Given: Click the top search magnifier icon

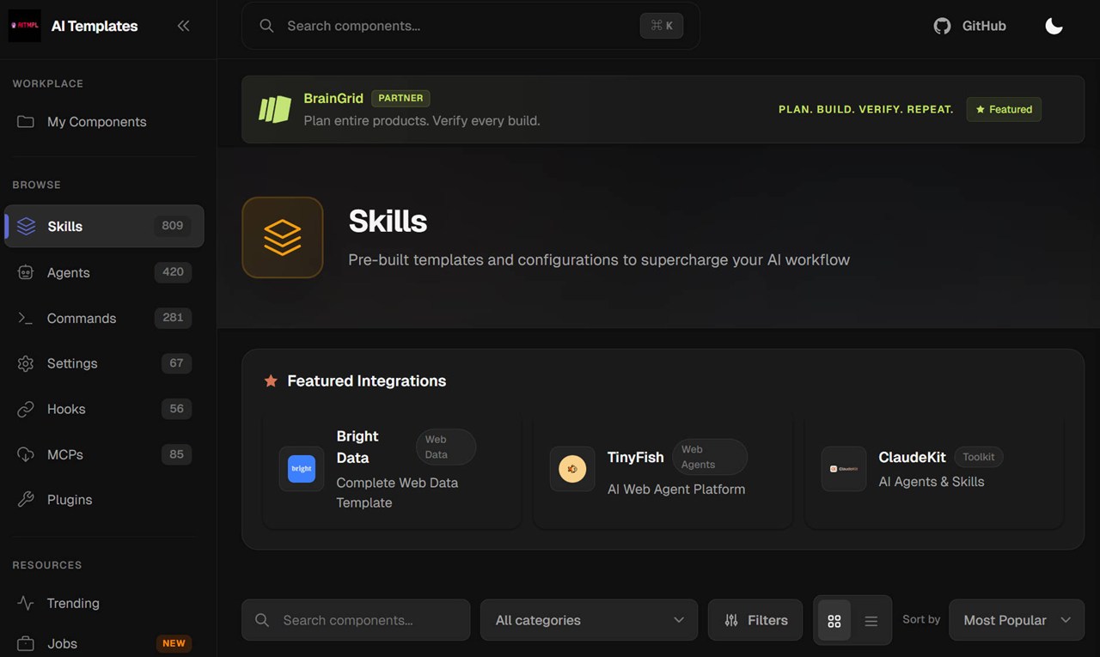Looking at the screenshot, I should point(267,26).
